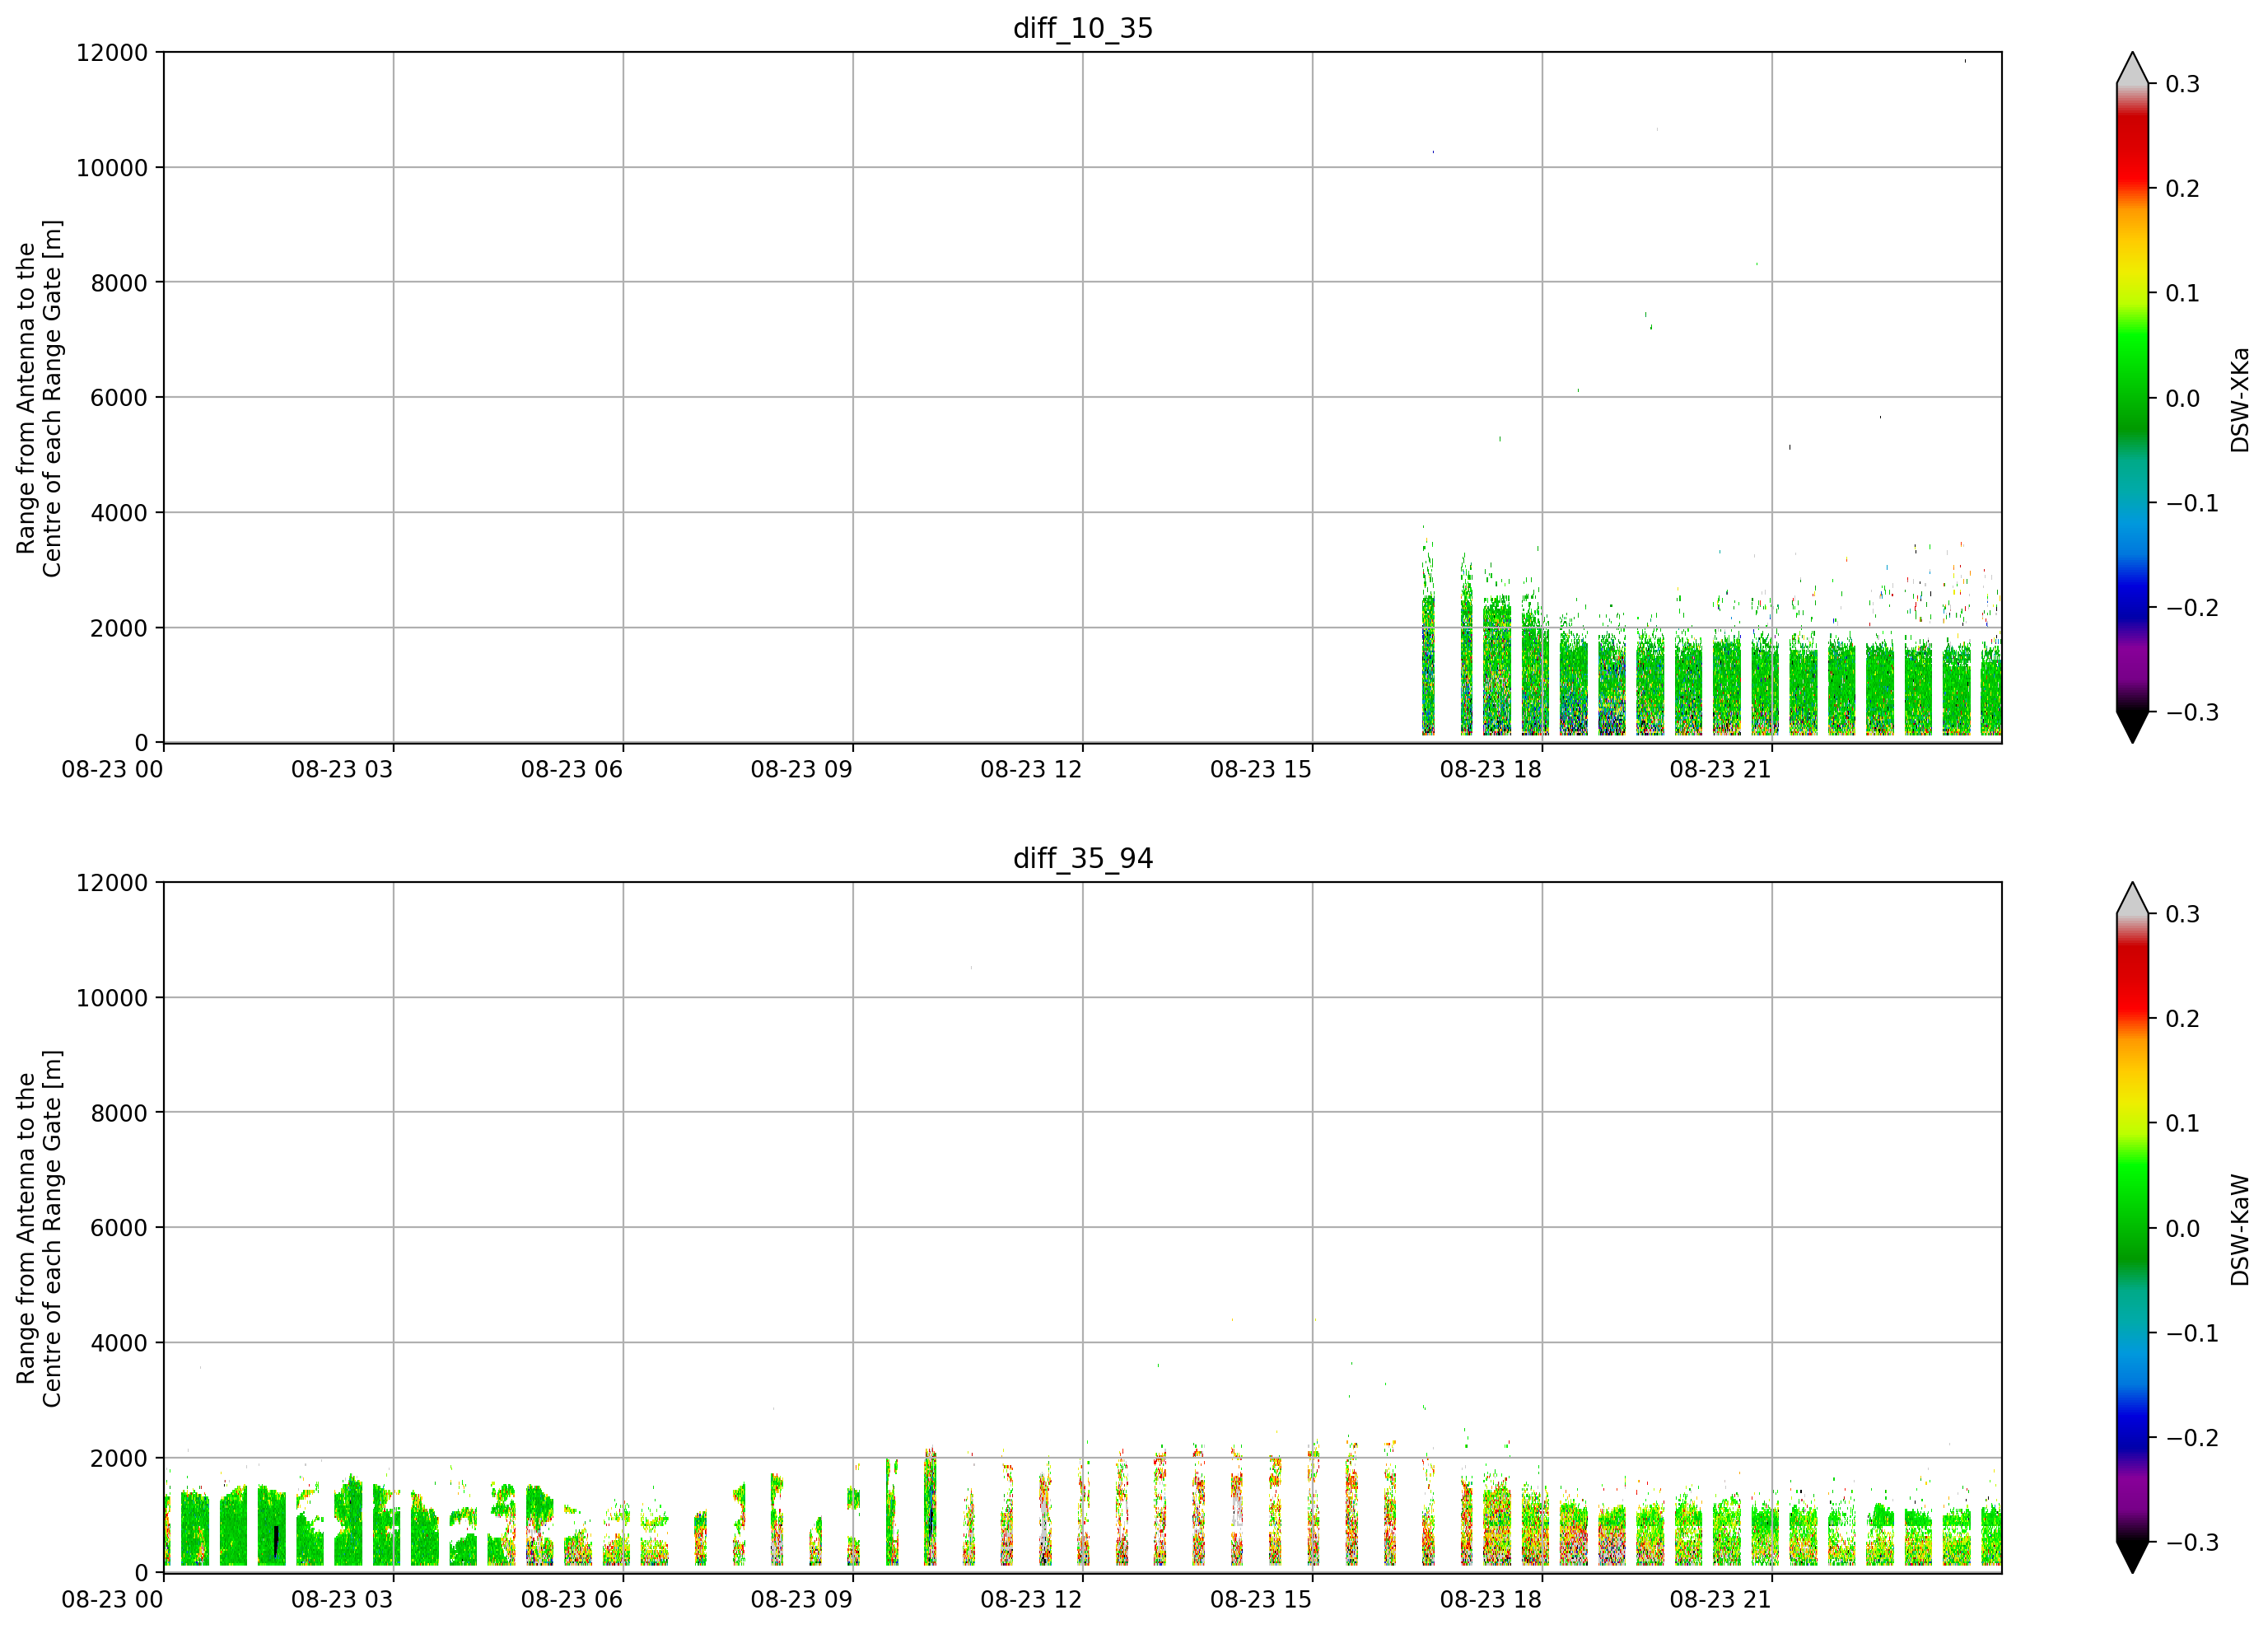Click the 4000 y-tick in diff_35_94 plot
Screen dimensions: 2268x1629
(119, 1343)
